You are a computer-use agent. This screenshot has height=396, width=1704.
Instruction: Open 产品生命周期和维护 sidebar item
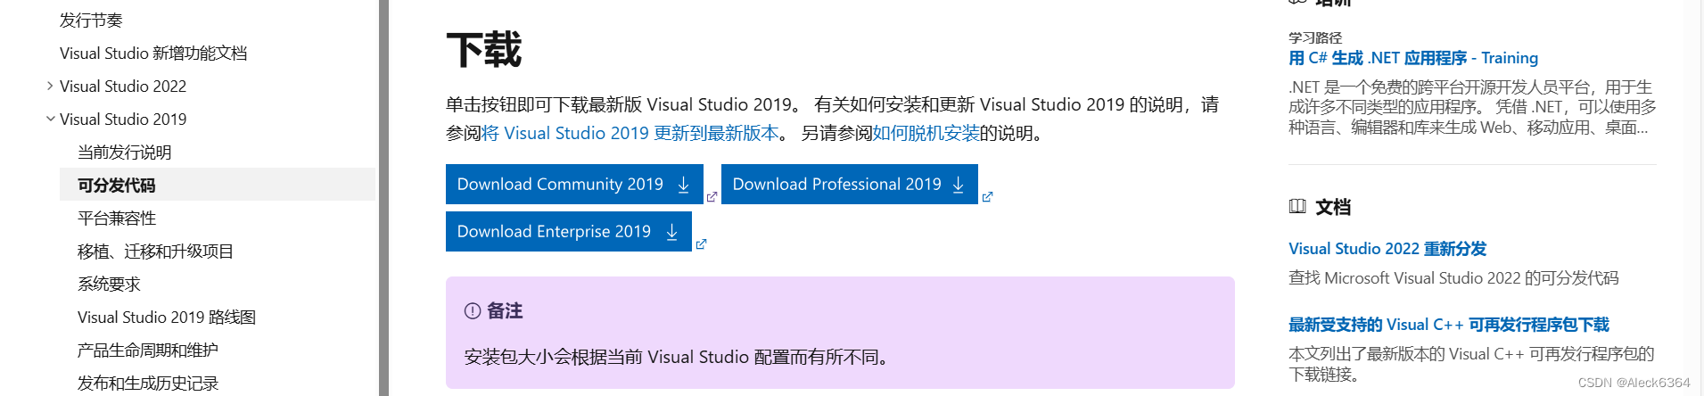[x=147, y=351]
